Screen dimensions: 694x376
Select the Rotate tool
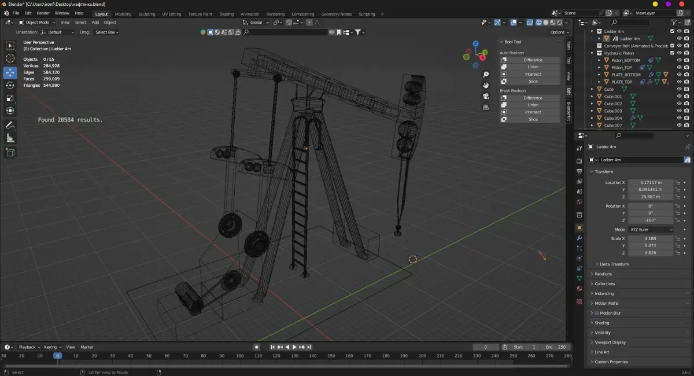(x=10, y=85)
